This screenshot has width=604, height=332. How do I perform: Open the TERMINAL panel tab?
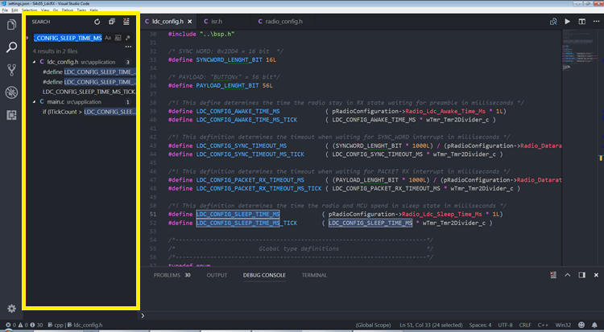pyautogui.click(x=314, y=275)
